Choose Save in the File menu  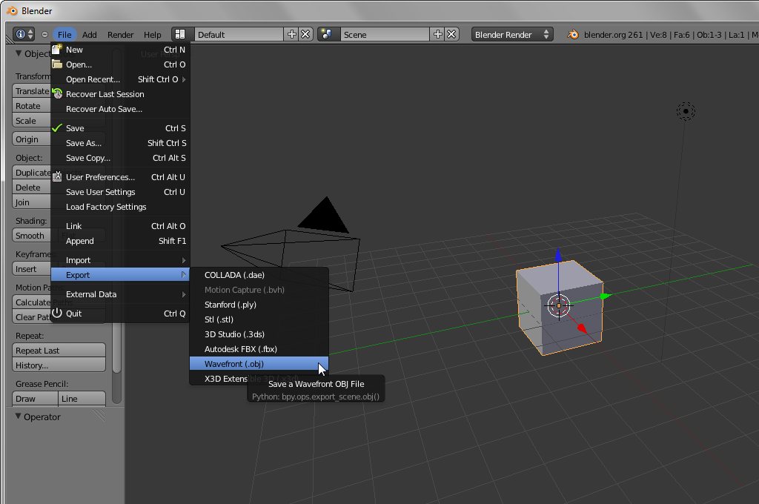[120, 128]
